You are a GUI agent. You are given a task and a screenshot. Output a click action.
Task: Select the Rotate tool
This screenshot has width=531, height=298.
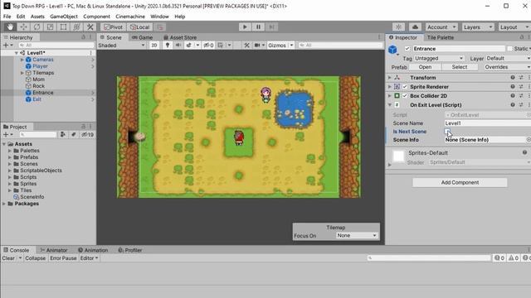coord(37,27)
